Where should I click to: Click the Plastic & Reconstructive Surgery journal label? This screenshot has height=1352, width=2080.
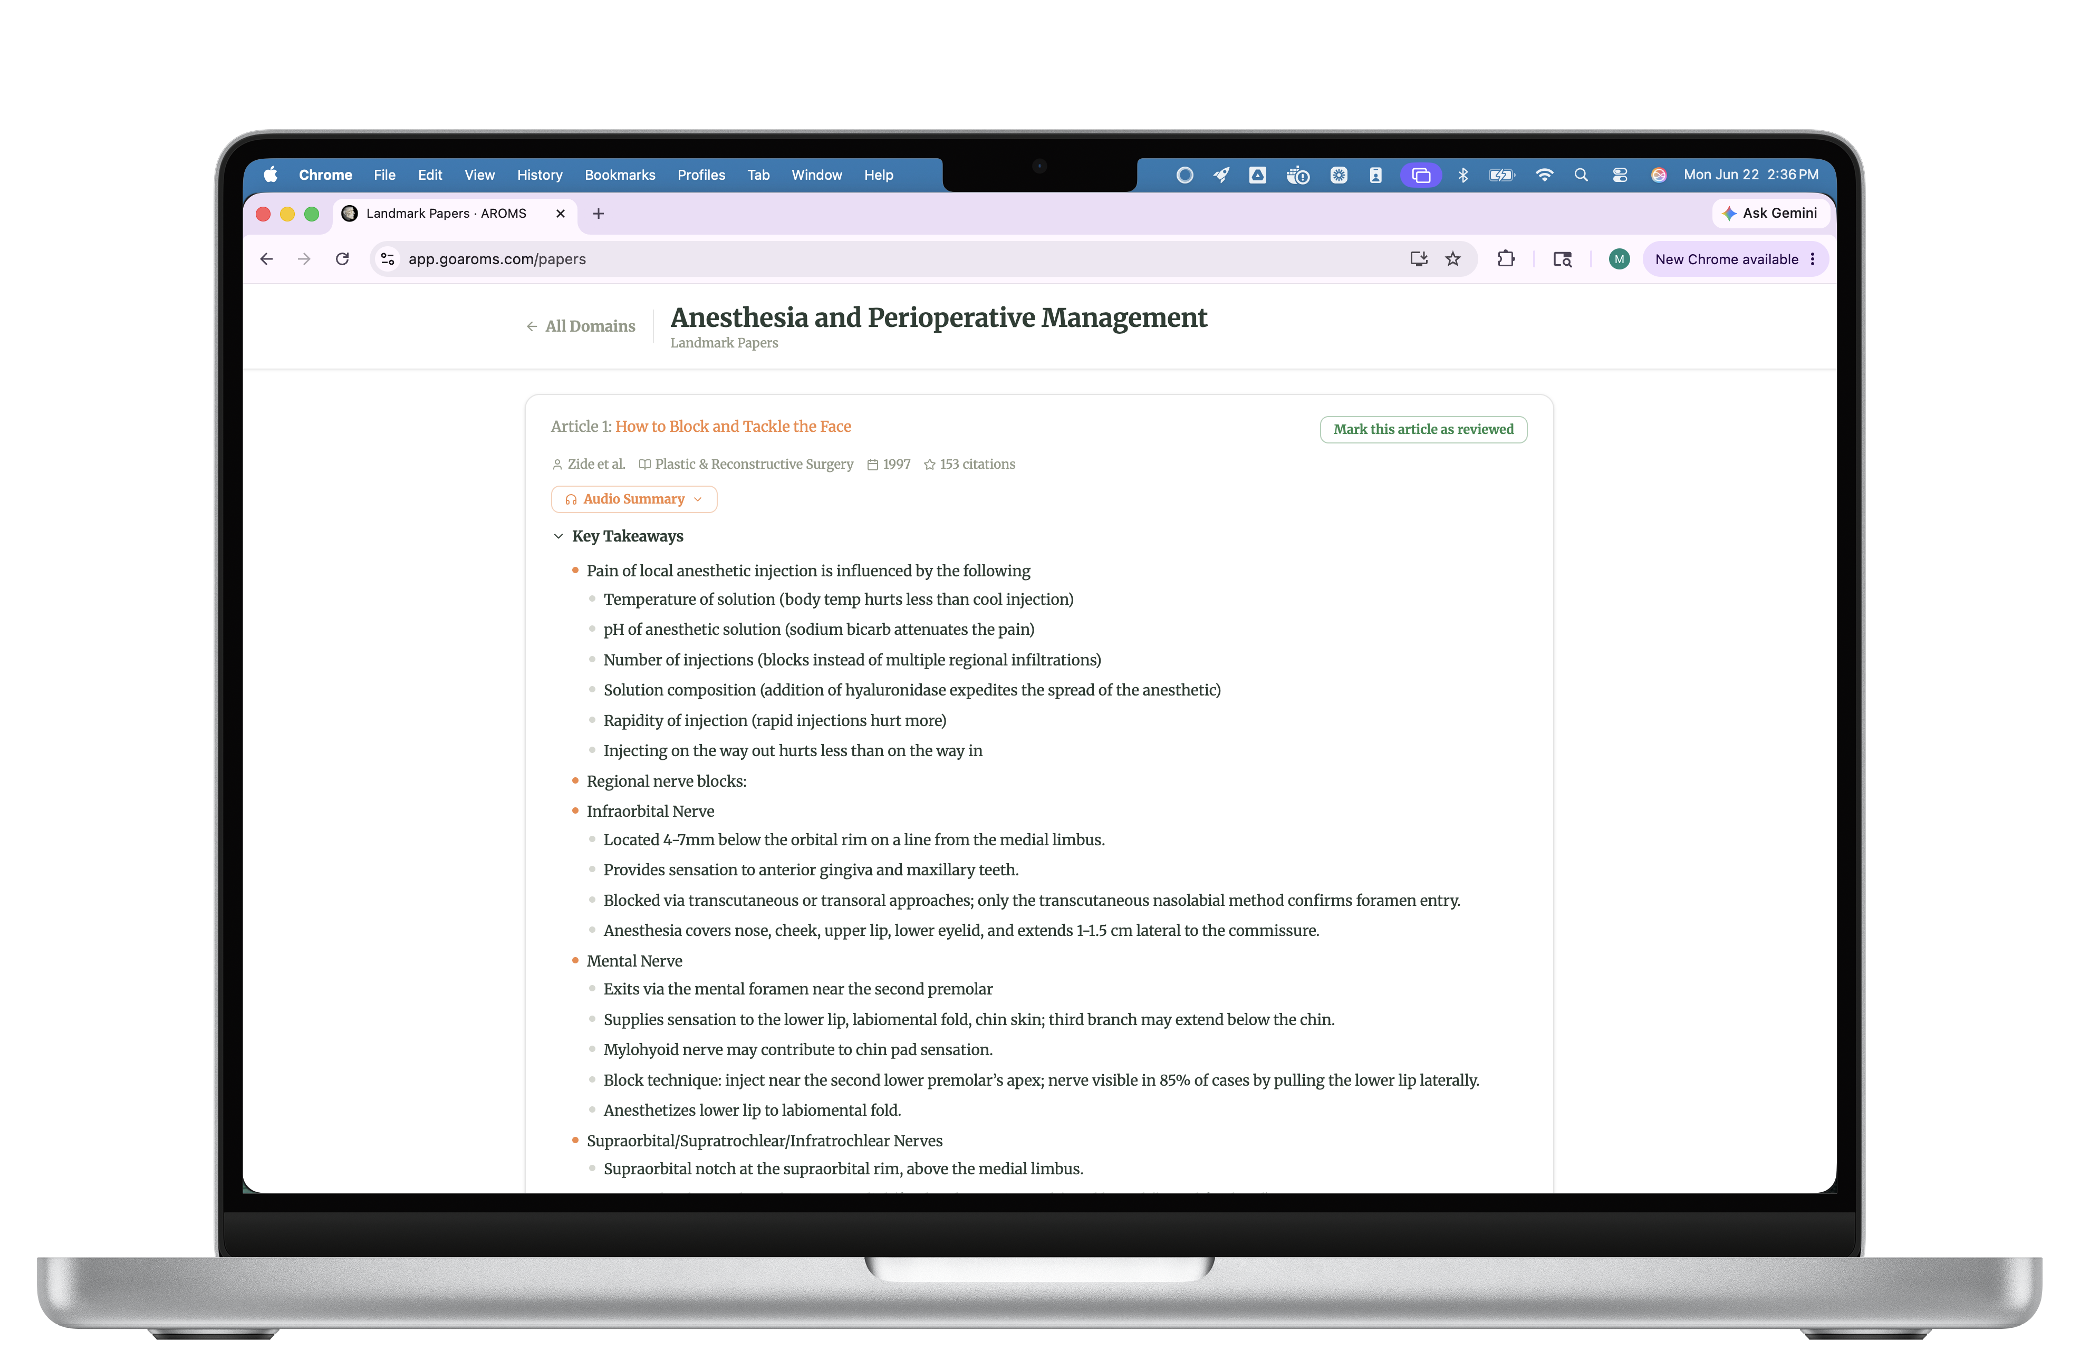[x=746, y=464]
